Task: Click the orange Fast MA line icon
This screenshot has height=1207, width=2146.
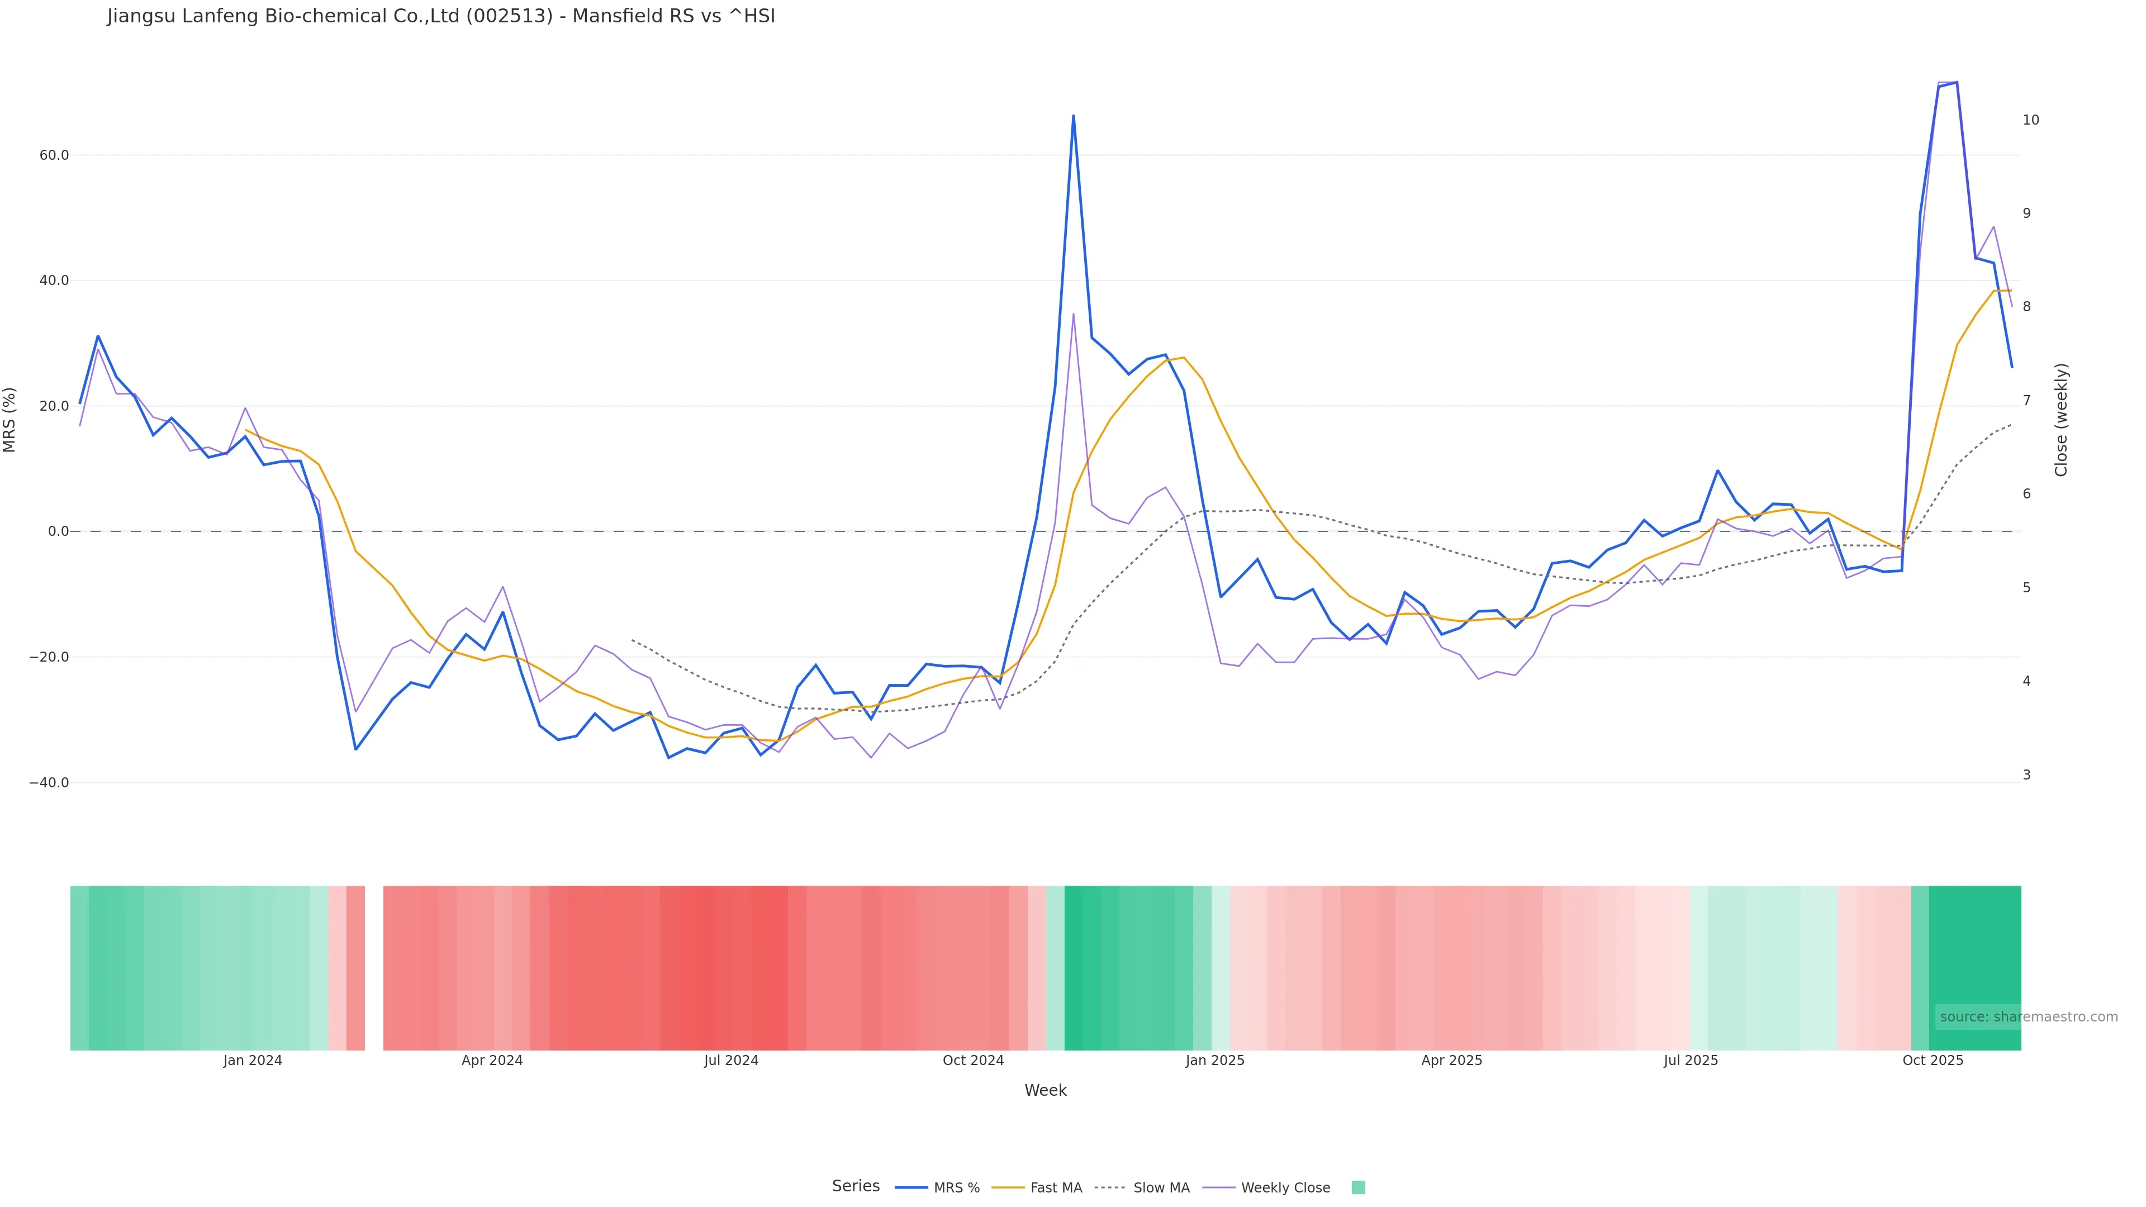Action: (1008, 1188)
